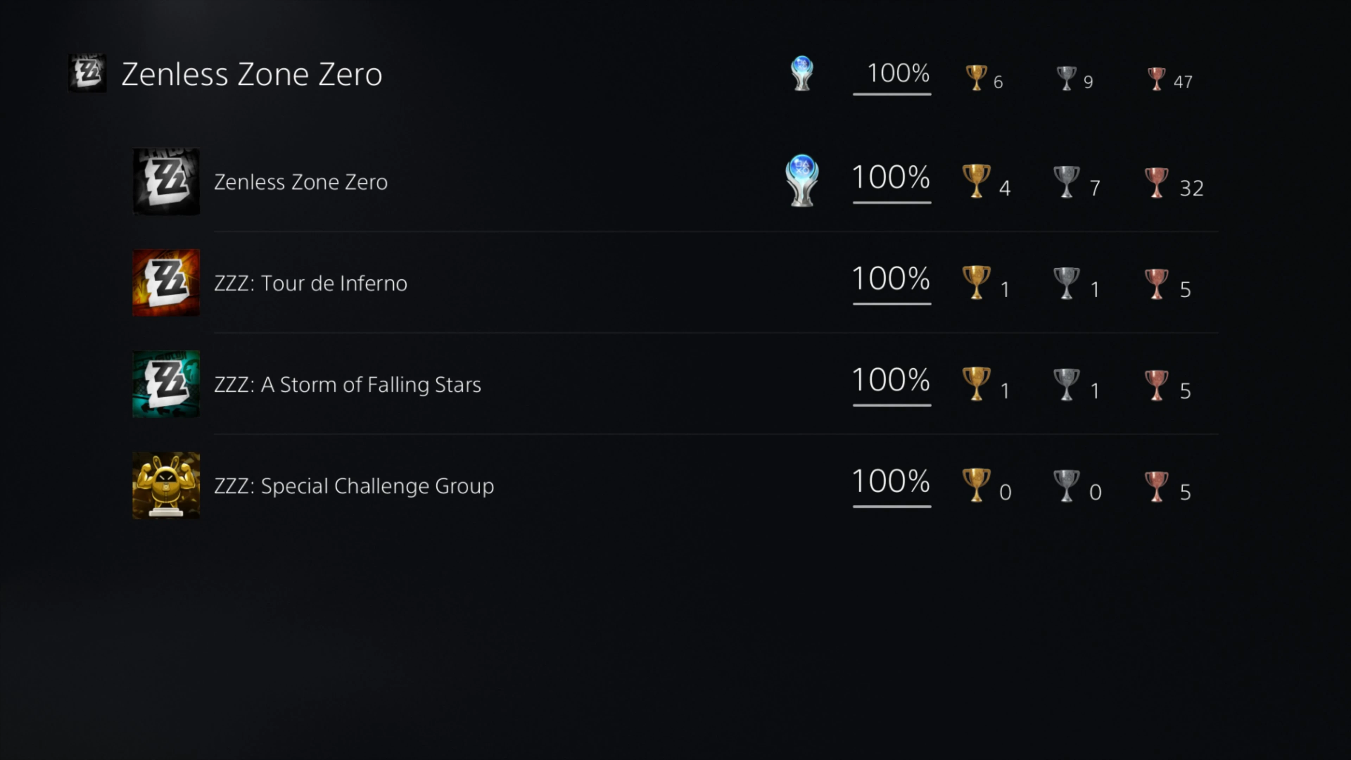1351x760 pixels.
Task: Select the Zenless Zone Zero title text
Action: [x=300, y=182]
